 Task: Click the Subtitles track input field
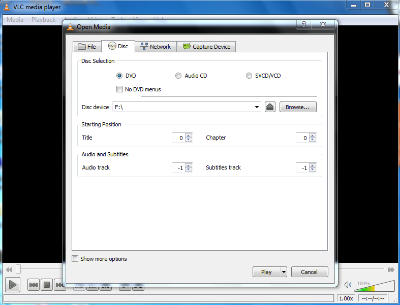302,167
